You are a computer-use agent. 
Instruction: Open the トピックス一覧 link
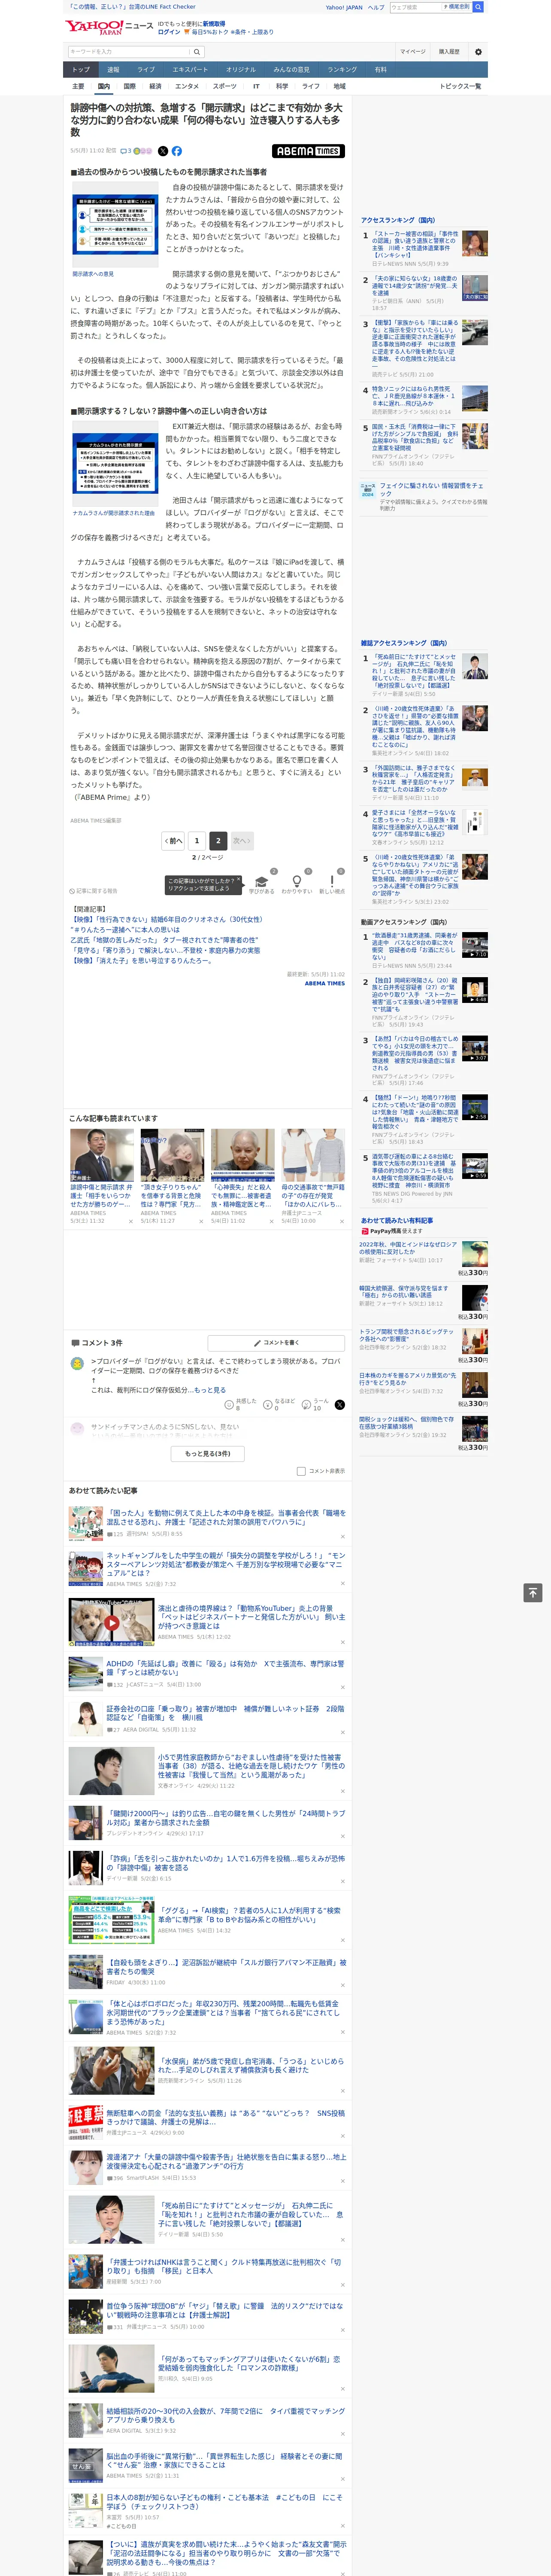[x=460, y=86]
